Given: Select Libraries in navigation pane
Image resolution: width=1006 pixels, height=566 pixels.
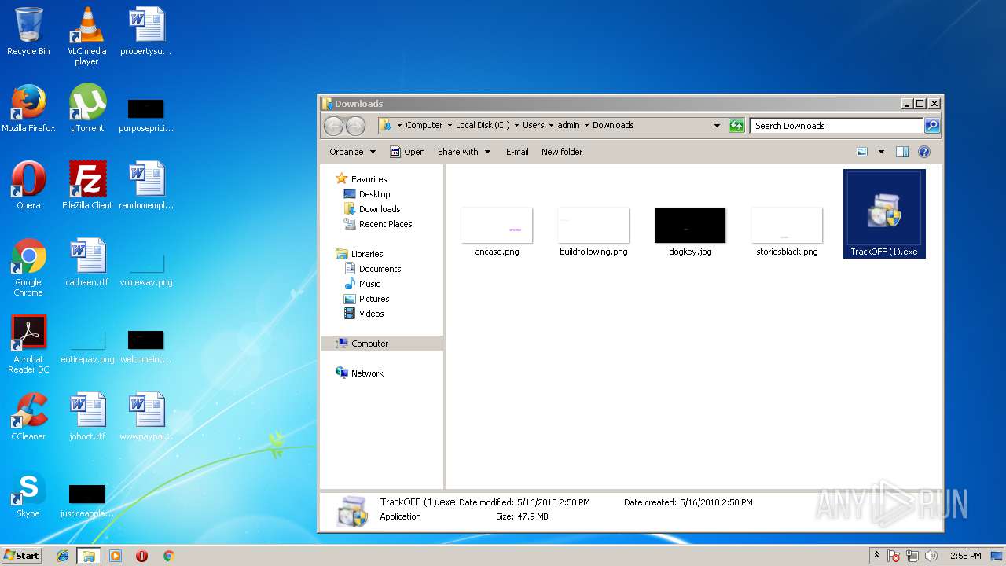Looking at the screenshot, I should click(x=367, y=254).
